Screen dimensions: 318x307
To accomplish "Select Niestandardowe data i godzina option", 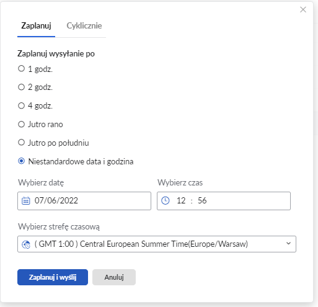I will coord(21,161).
